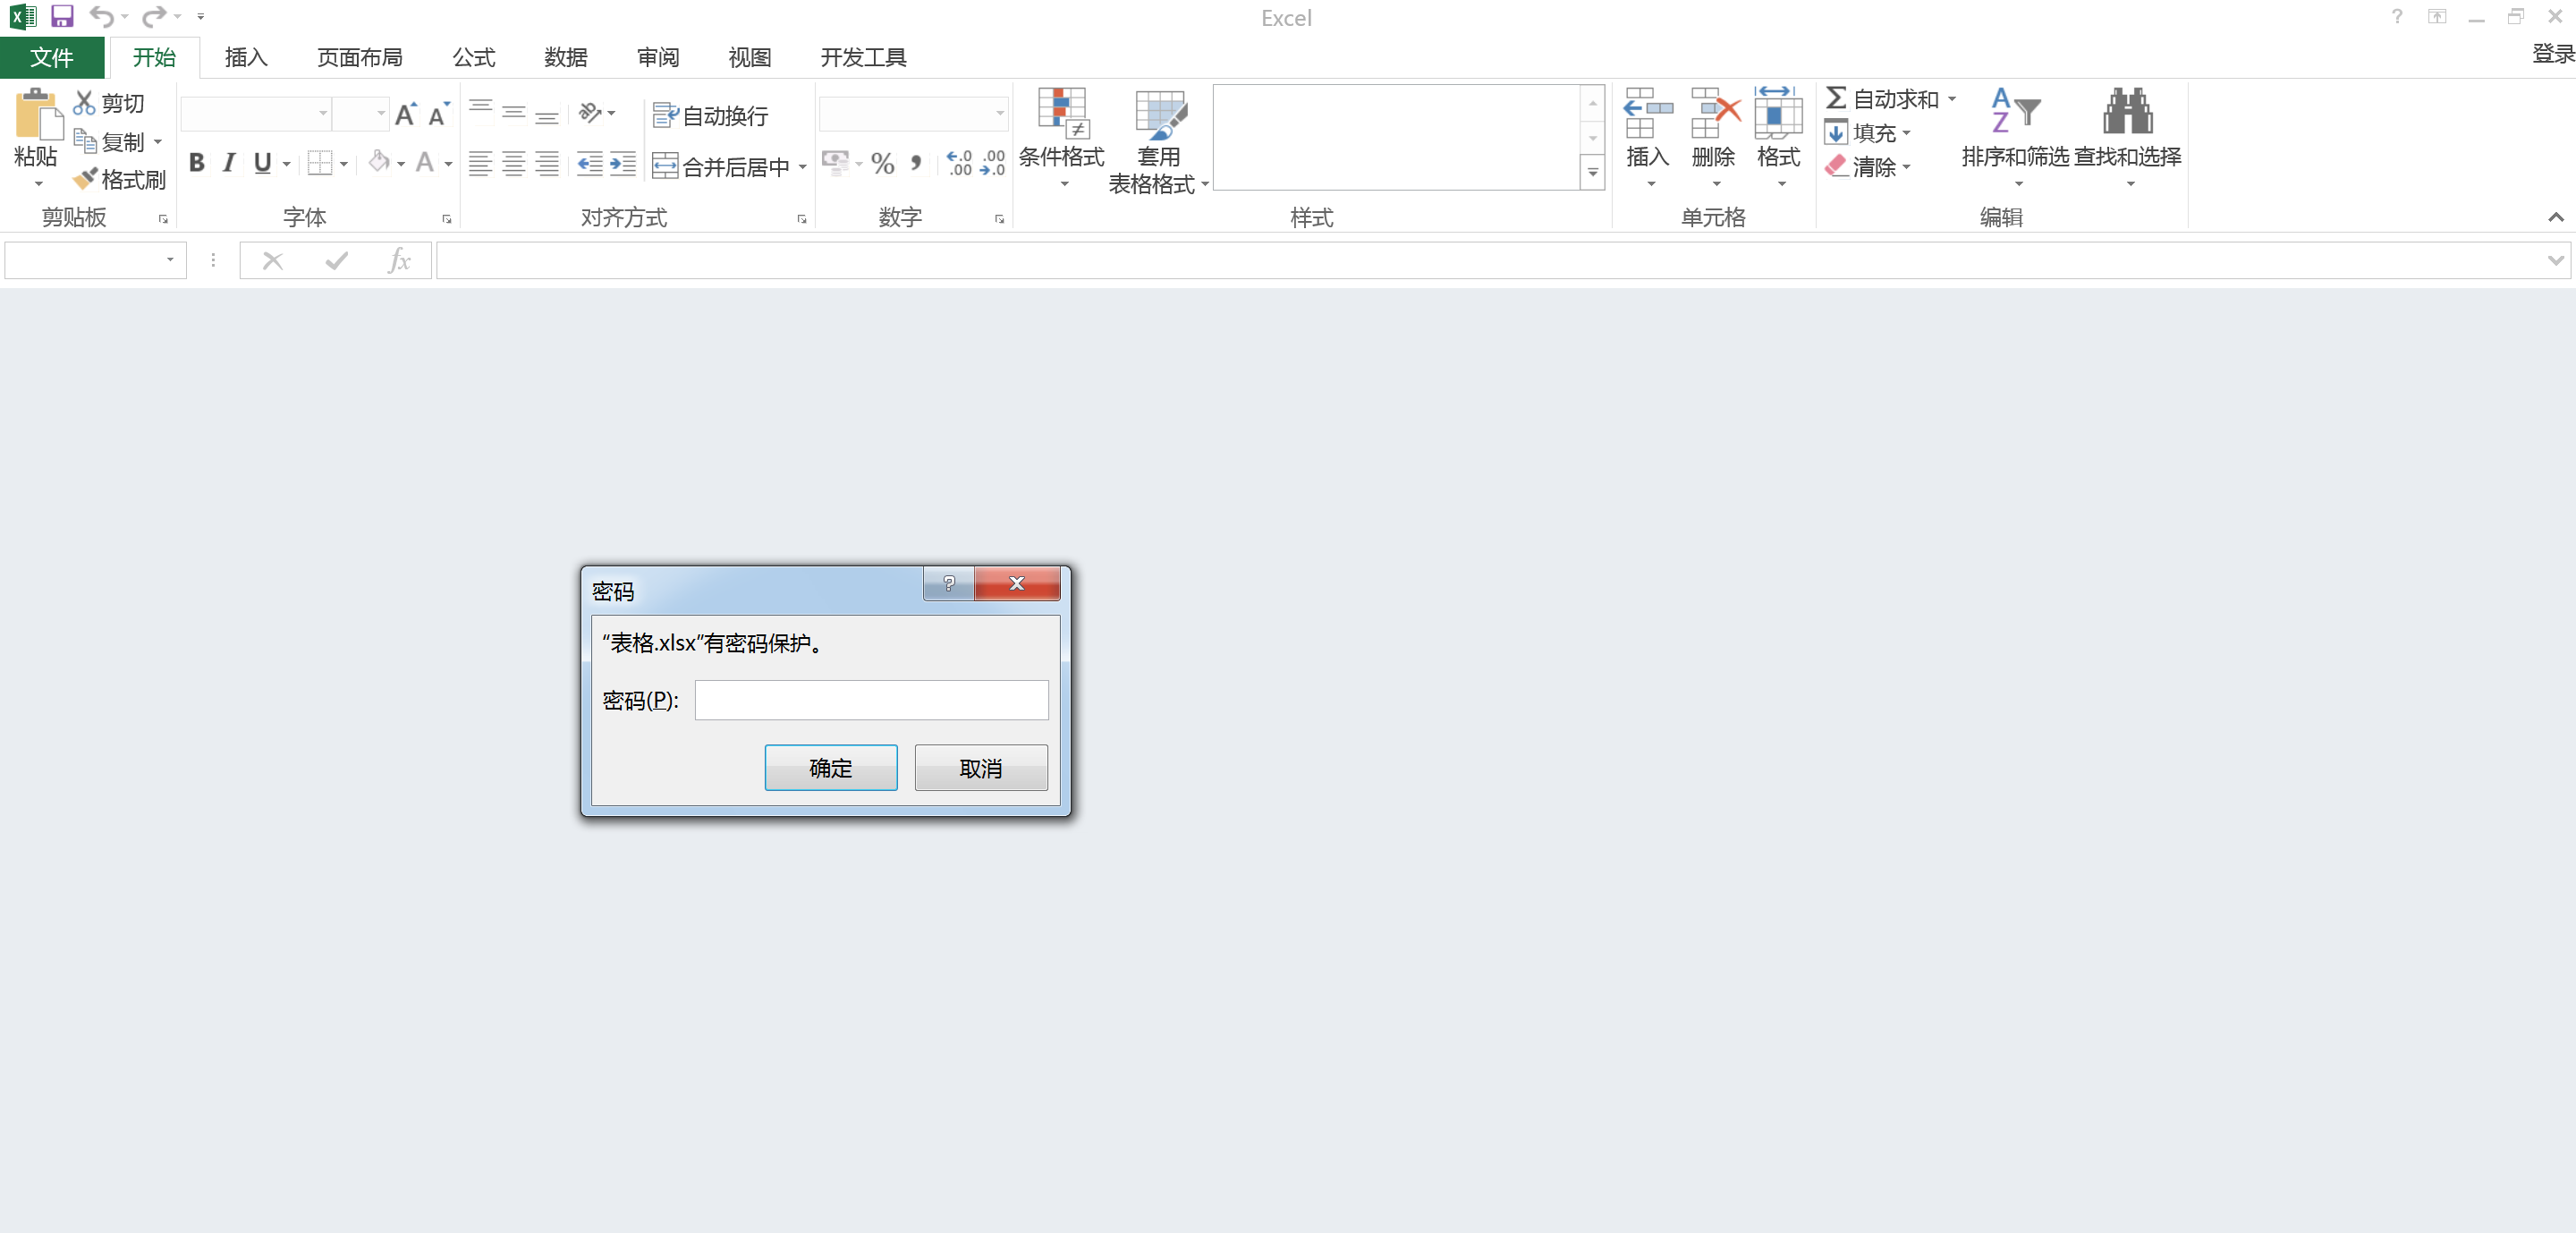The image size is (2576, 1233).
Task: Click the password input field
Action: click(x=870, y=700)
